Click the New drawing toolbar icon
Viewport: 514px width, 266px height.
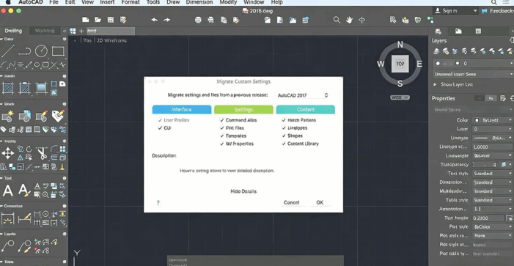pos(86,20)
